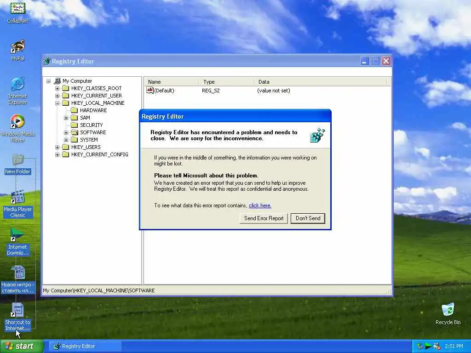This screenshot has width=471, height=353.
Task: Expand the HKEY_CURRENT_CONFIG key
Action: tap(57, 154)
